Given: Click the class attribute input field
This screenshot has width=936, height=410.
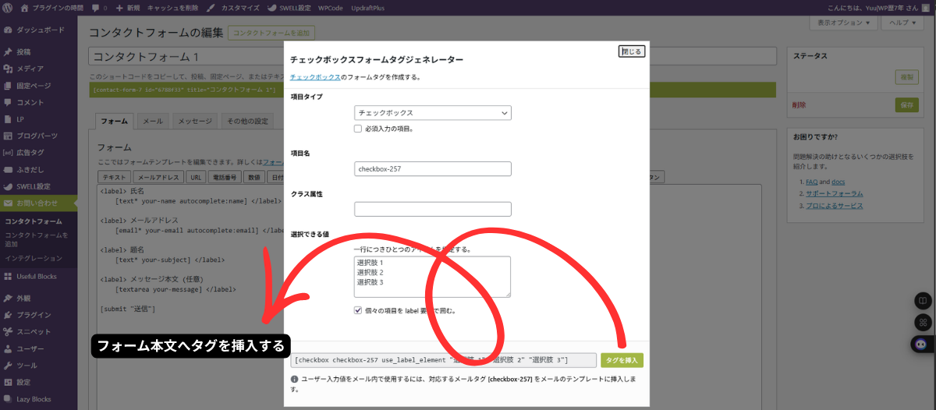Looking at the screenshot, I should pos(432,209).
